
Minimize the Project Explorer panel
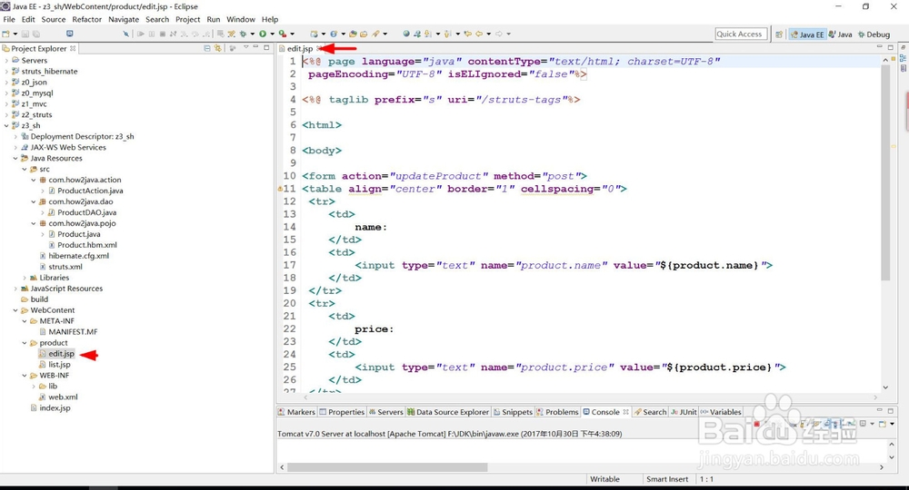255,47
